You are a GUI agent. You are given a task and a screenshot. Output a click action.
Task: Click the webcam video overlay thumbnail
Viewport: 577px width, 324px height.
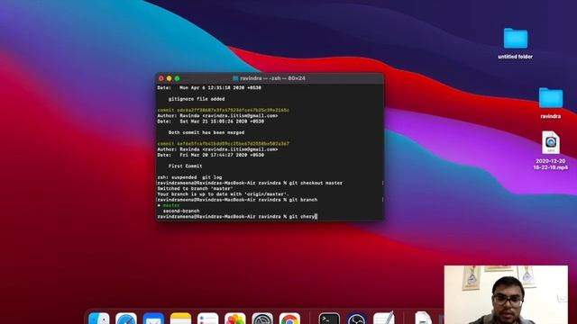coord(506,294)
